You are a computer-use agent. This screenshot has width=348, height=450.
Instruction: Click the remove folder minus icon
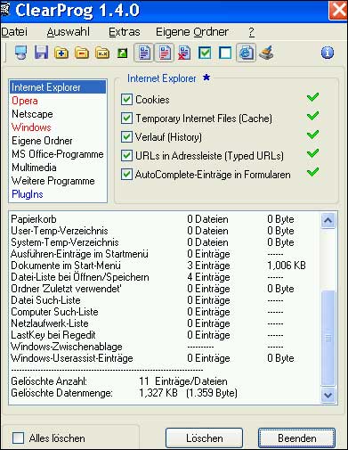[x=82, y=53]
